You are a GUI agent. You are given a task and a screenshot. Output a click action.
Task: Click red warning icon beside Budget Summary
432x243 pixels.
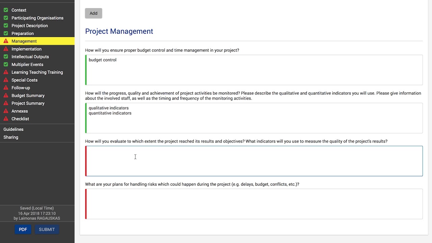(x=6, y=96)
